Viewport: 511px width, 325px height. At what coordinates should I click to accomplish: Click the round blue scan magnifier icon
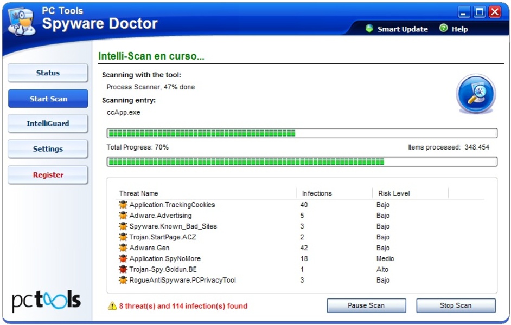[476, 94]
